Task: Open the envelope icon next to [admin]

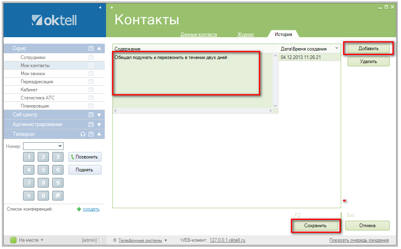Action: 101,241
